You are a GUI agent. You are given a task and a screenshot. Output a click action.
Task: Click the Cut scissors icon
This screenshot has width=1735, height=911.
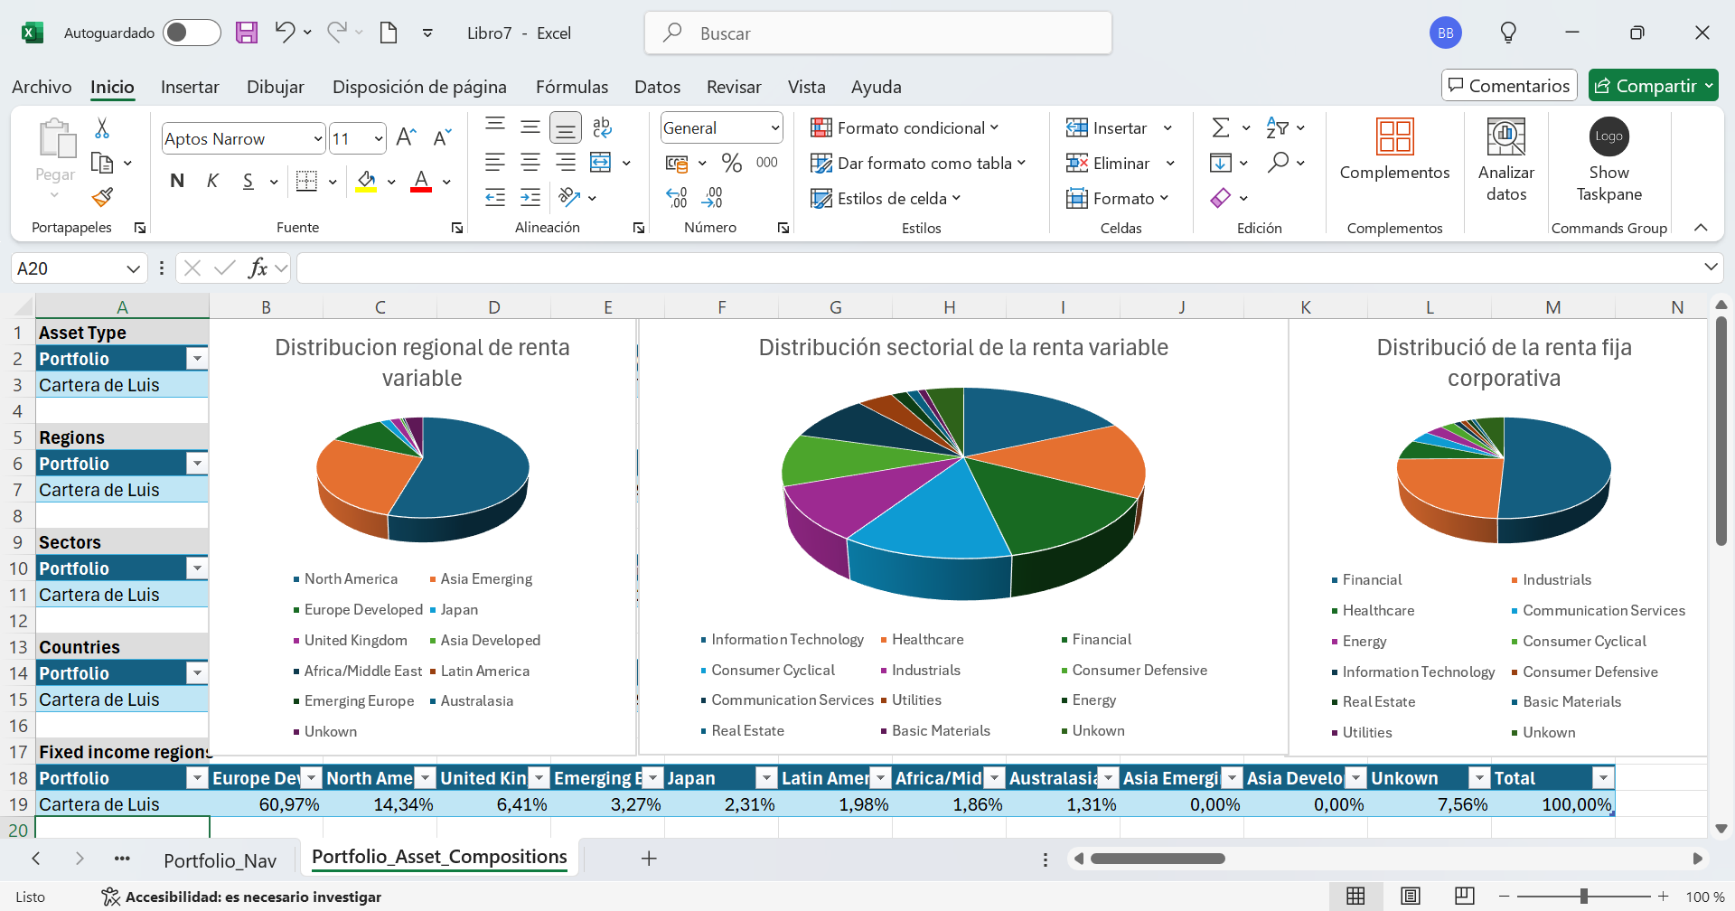[102, 128]
